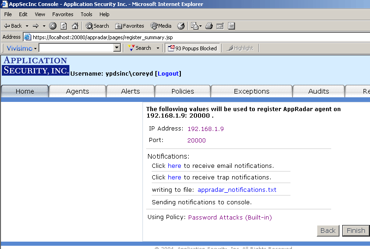This screenshot has width=370, height=249.
Task: Switch to the Audits tab
Action: [319, 91]
